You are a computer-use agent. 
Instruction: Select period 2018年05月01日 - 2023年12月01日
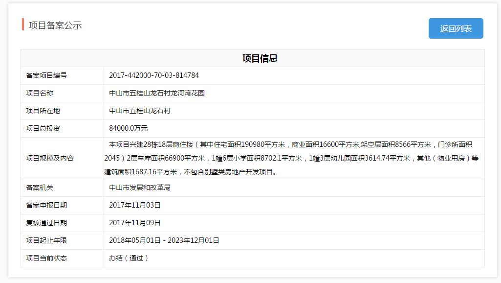point(164,240)
